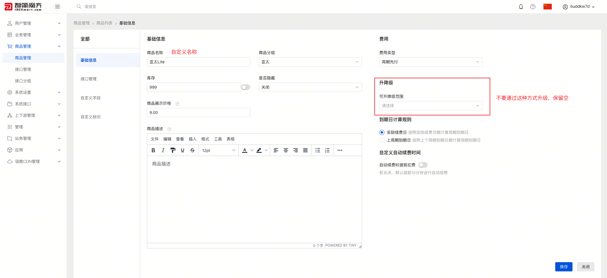
Task: Switch to 自定义字段 tab
Action: (91, 98)
